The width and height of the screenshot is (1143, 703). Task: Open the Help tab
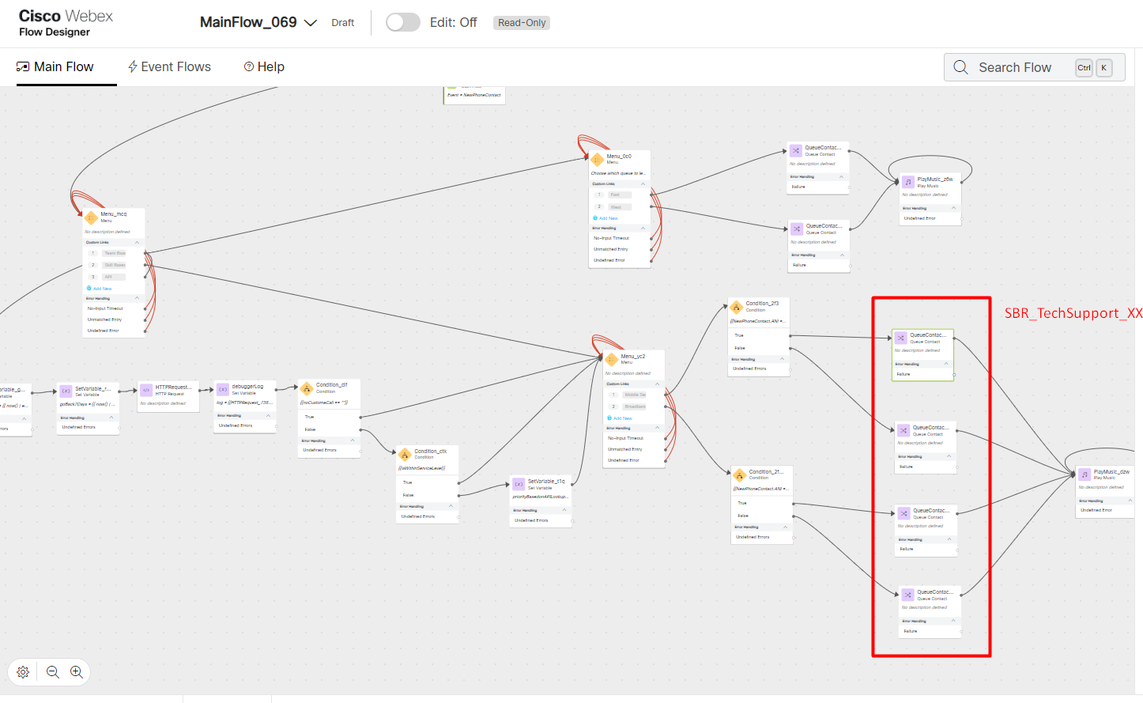(264, 67)
